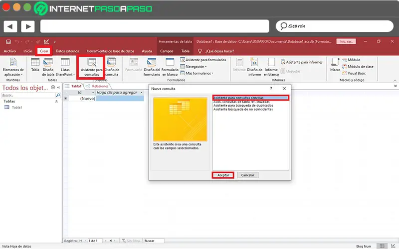
Task: Create an Informe en blanco
Action: point(271,67)
